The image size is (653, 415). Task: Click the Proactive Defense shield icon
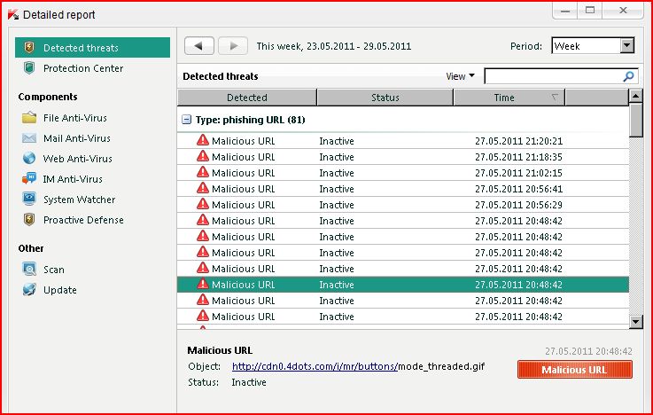coord(29,220)
